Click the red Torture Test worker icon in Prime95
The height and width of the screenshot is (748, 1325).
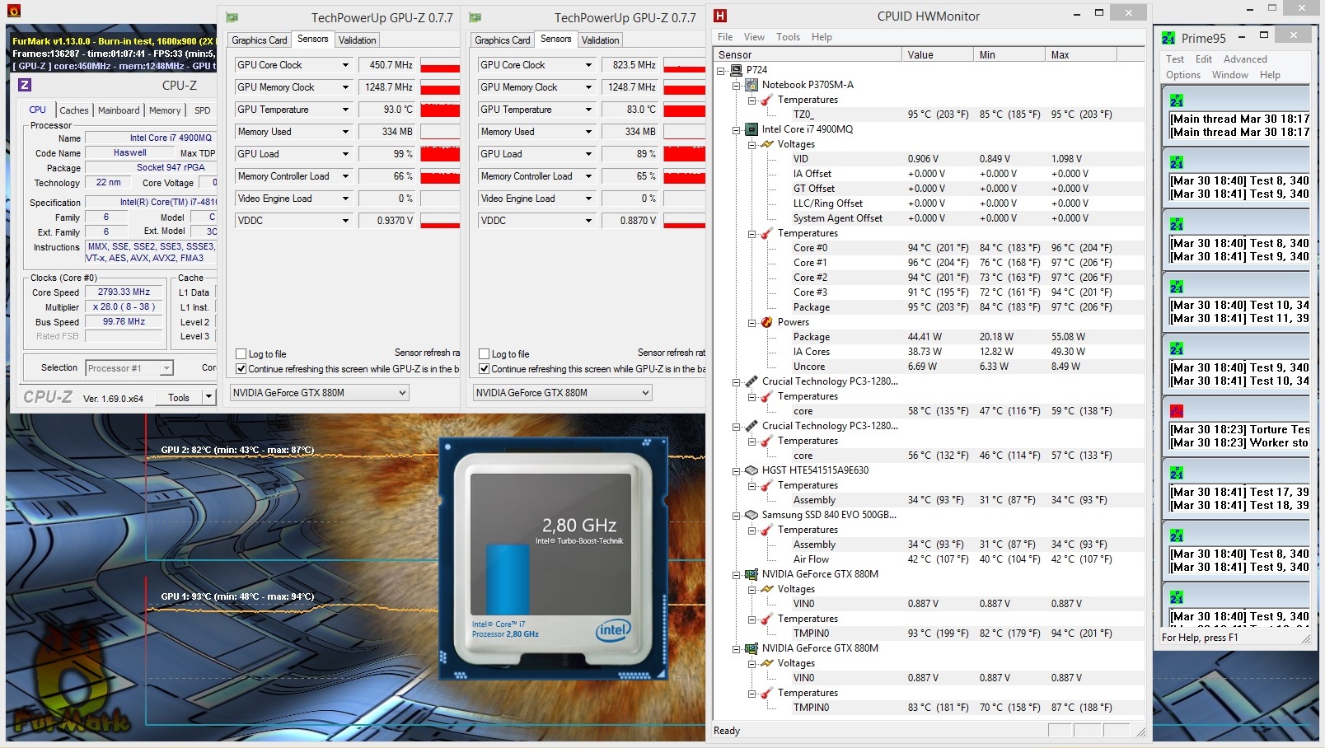pos(1177,411)
